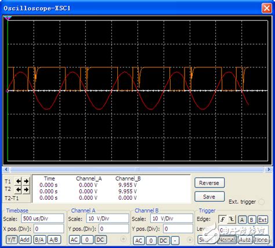Click the Save button
The height and width of the screenshot is (248, 275).
(209, 197)
